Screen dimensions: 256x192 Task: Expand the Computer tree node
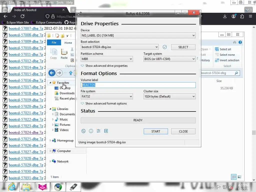[50, 151]
